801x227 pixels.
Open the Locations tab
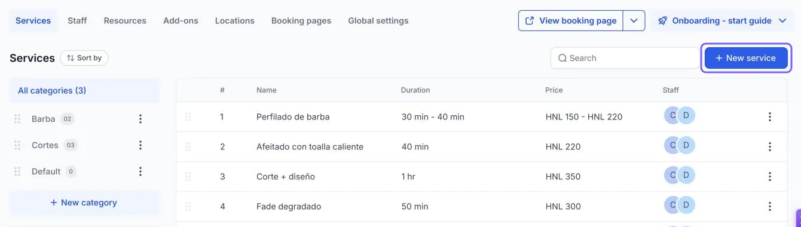click(x=234, y=20)
